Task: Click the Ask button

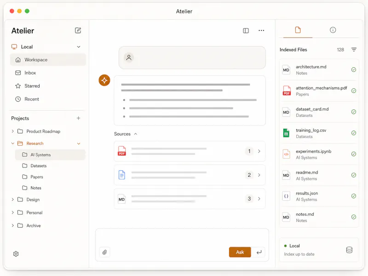Action: point(240,252)
